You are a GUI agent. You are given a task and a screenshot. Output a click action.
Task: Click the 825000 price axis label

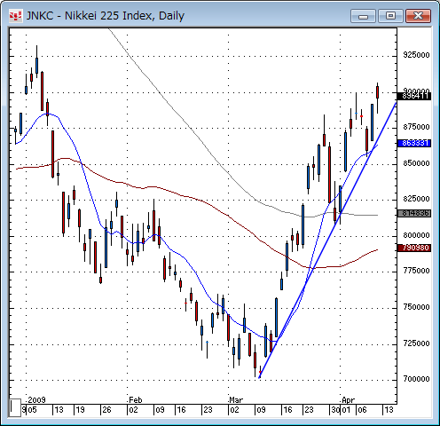tap(416, 199)
